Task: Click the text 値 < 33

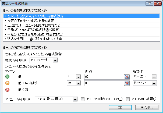Action: coord(23,90)
